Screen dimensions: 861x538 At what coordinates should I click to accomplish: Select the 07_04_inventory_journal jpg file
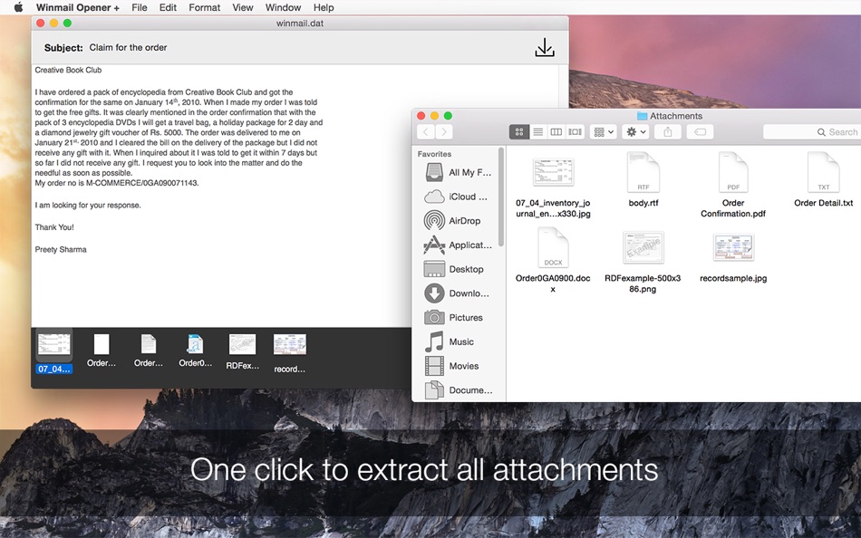coord(553,173)
